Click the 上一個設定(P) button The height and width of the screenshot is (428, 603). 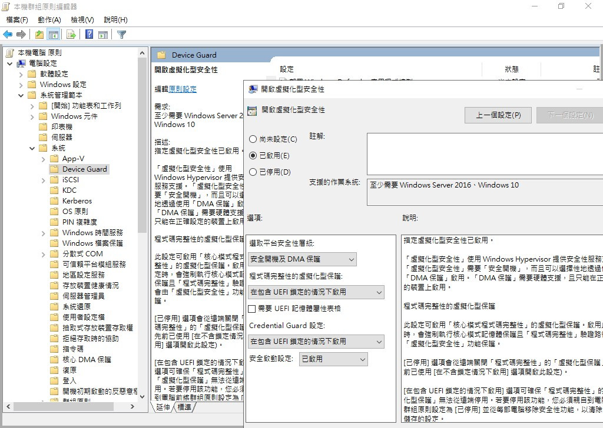point(498,115)
